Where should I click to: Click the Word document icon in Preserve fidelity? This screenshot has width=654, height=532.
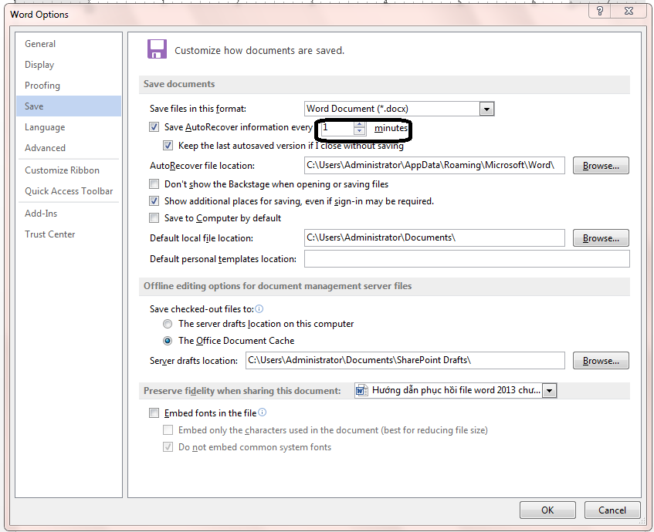(361, 391)
